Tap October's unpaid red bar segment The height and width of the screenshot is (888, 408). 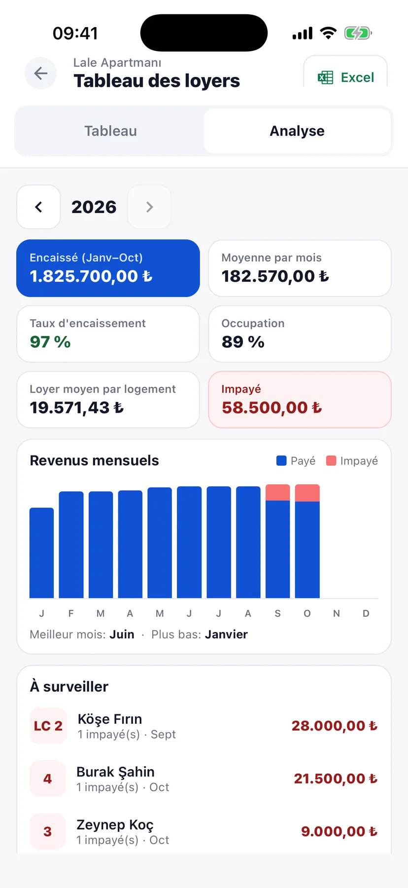click(x=307, y=493)
